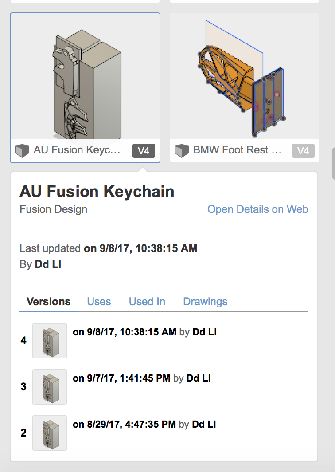This screenshot has width=335, height=472.
Task: Open Details on Web for the keychain
Action: coord(258,209)
